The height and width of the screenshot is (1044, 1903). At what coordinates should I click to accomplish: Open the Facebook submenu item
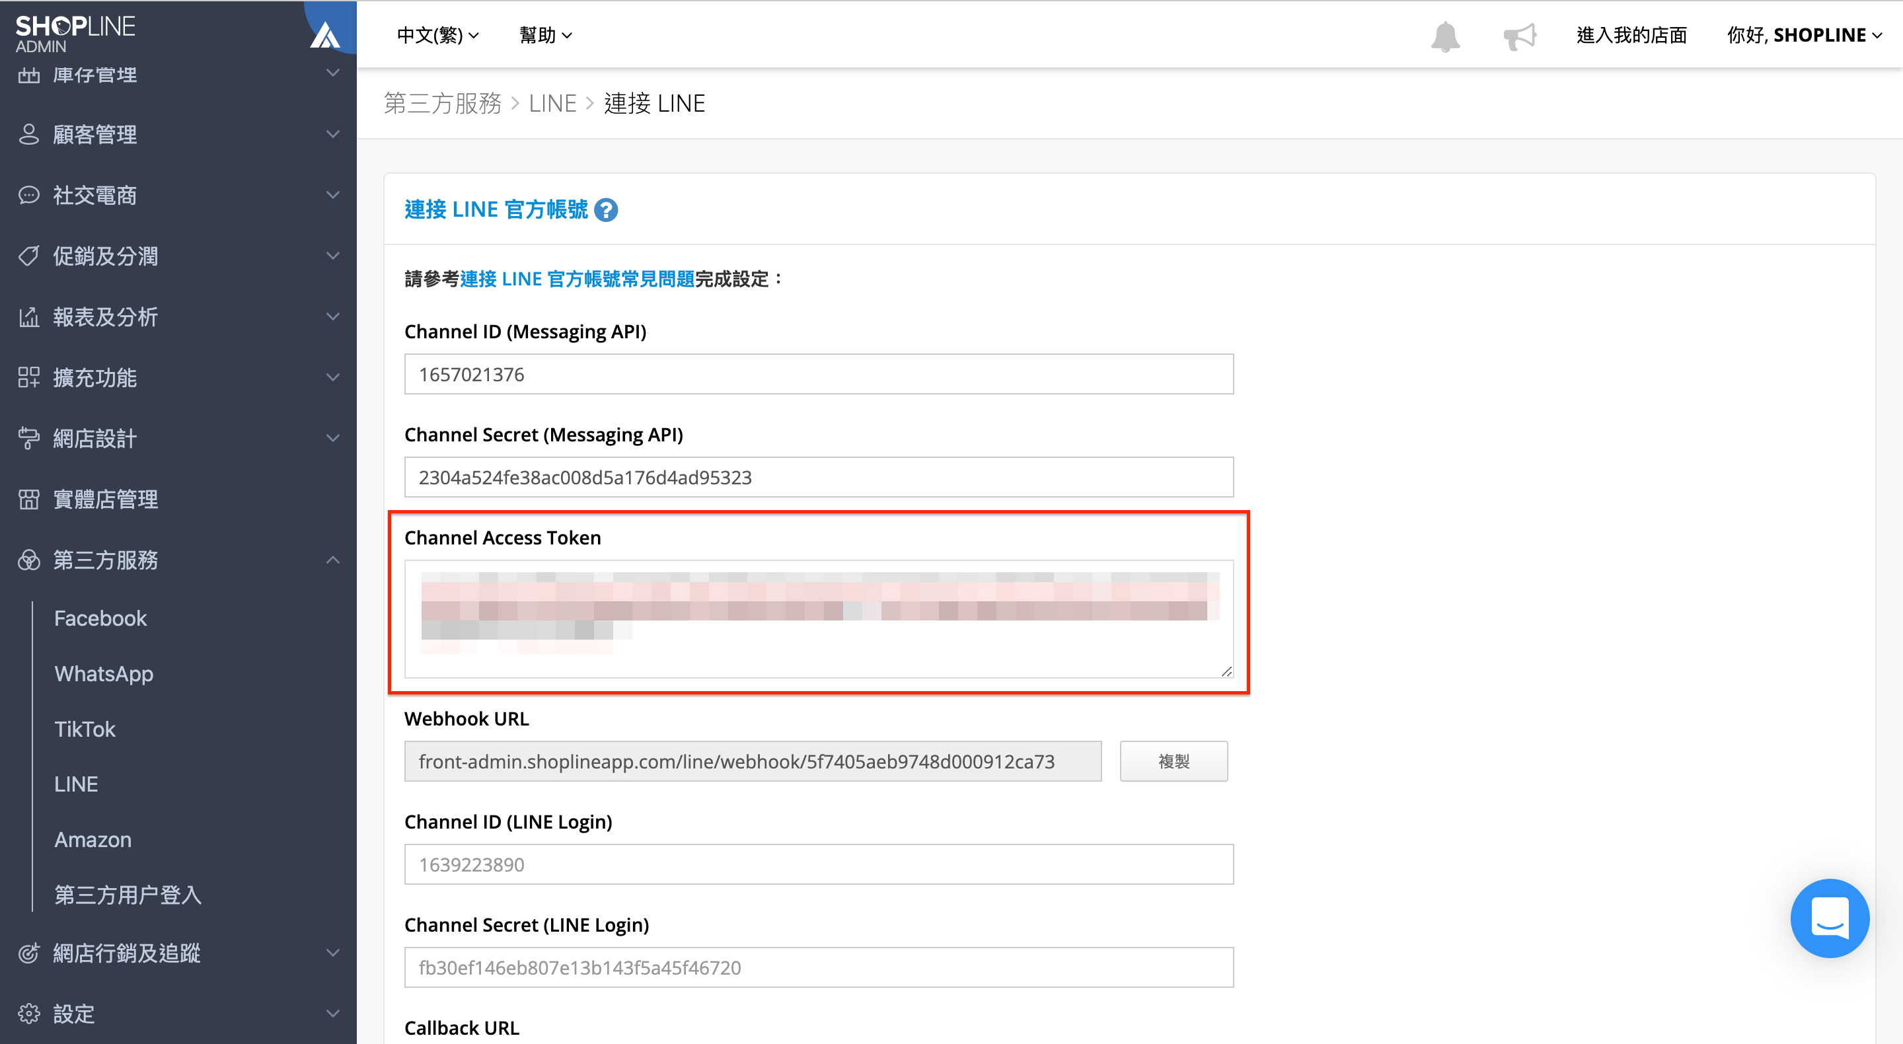[100, 618]
